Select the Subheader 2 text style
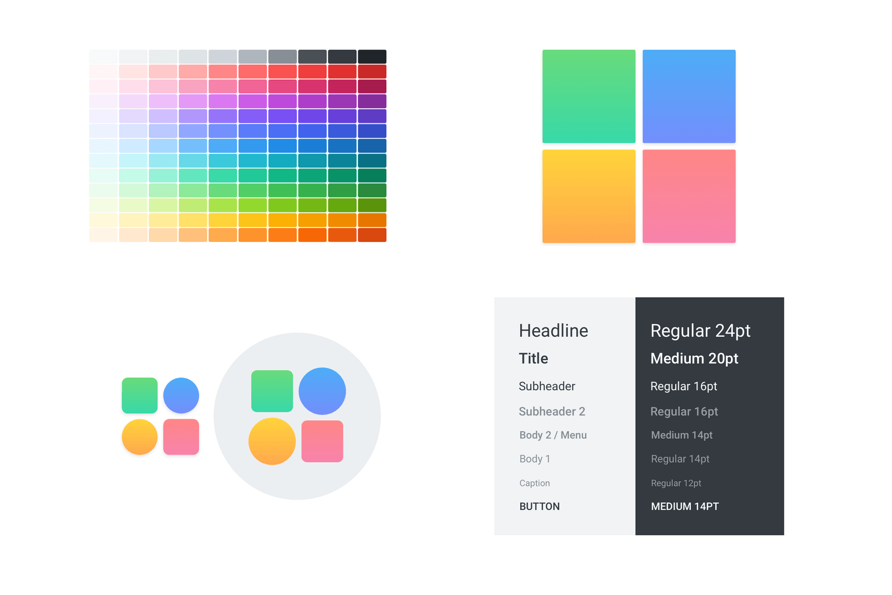 coord(552,412)
